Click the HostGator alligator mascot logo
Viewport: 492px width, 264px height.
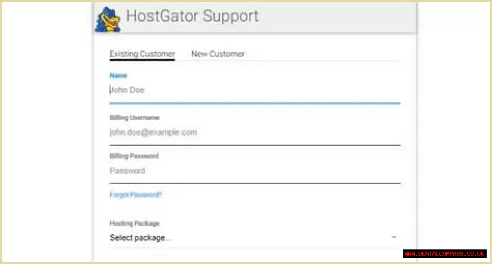108,20
